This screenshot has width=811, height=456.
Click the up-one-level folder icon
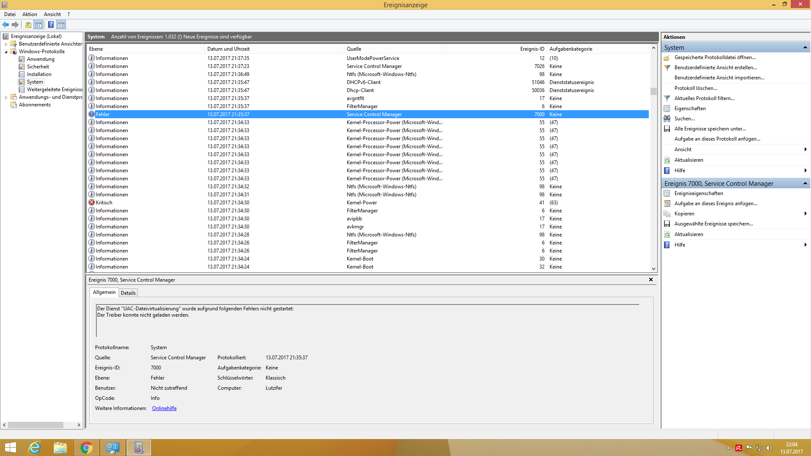[x=28, y=24]
